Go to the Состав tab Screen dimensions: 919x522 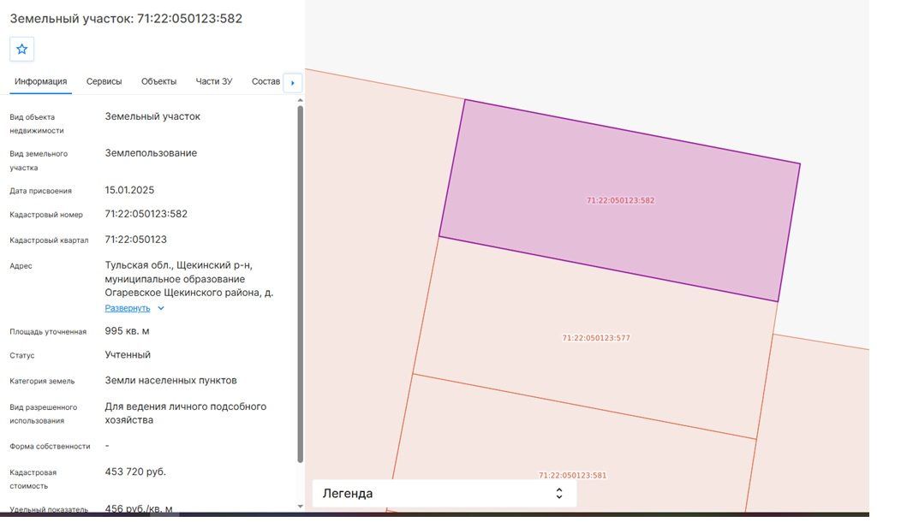pos(266,81)
